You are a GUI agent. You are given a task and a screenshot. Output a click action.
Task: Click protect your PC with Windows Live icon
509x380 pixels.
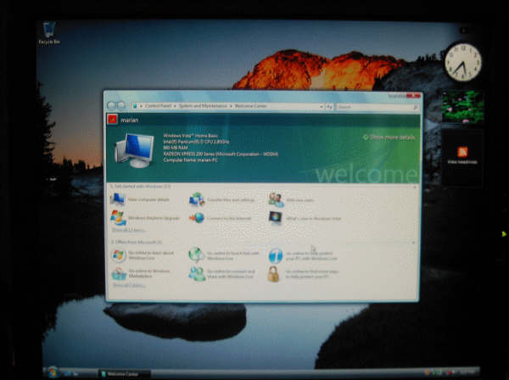(x=276, y=255)
